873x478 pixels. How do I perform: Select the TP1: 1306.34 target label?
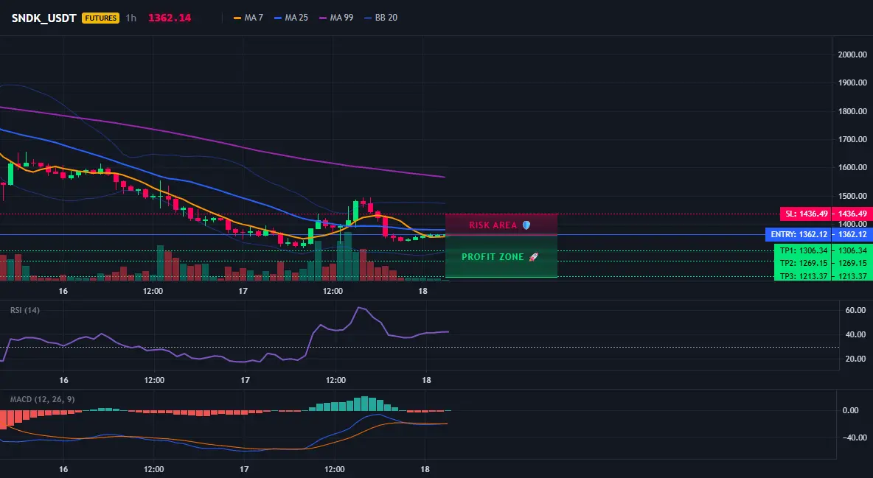[803, 250]
